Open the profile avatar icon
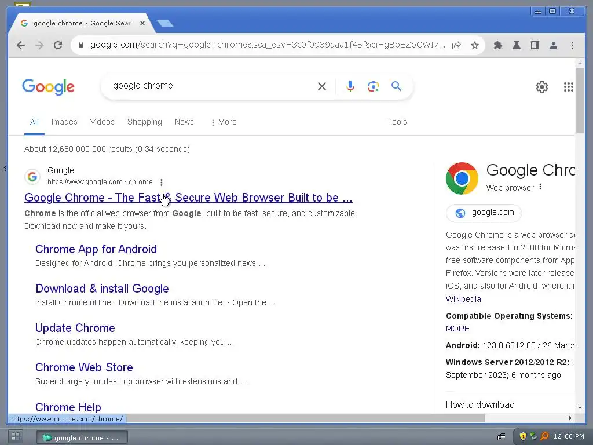Viewport: 593px width, 445px height. [x=553, y=45]
